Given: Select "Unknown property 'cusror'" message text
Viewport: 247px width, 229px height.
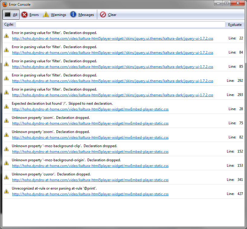Looking at the screenshot, I should click(51, 174).
